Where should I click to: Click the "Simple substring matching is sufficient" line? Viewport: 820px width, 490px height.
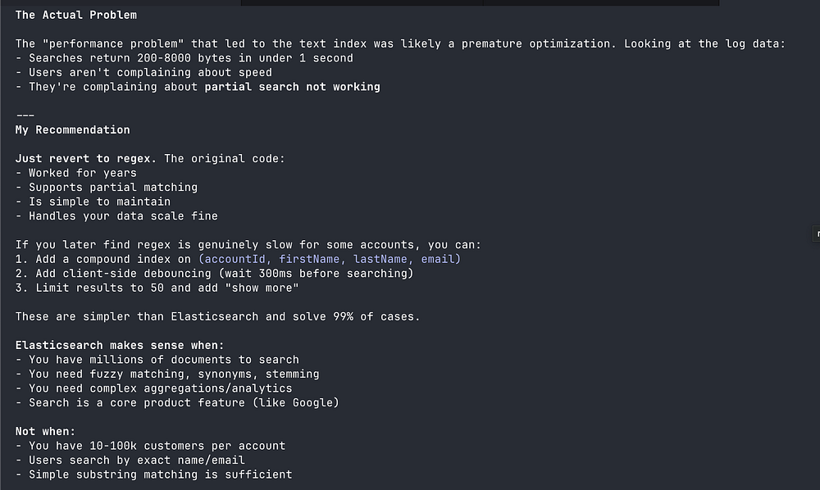coord(160,474)
